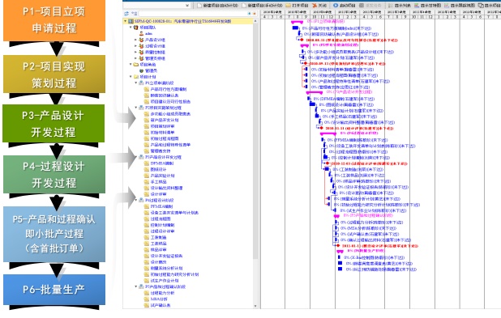Click the 关闭 toolbar button
Screen dimensions: 501x318
coord(319,6)
